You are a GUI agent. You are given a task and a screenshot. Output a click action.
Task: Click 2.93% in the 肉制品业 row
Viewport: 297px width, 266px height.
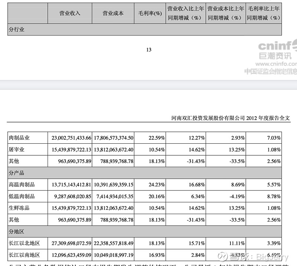tap(238, 138)
